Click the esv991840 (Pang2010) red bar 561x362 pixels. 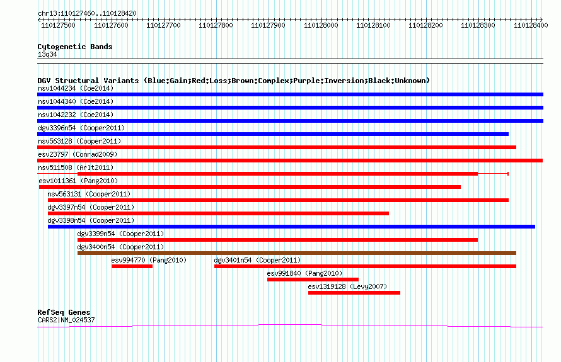pyautogui.click(x=313, y=280)
